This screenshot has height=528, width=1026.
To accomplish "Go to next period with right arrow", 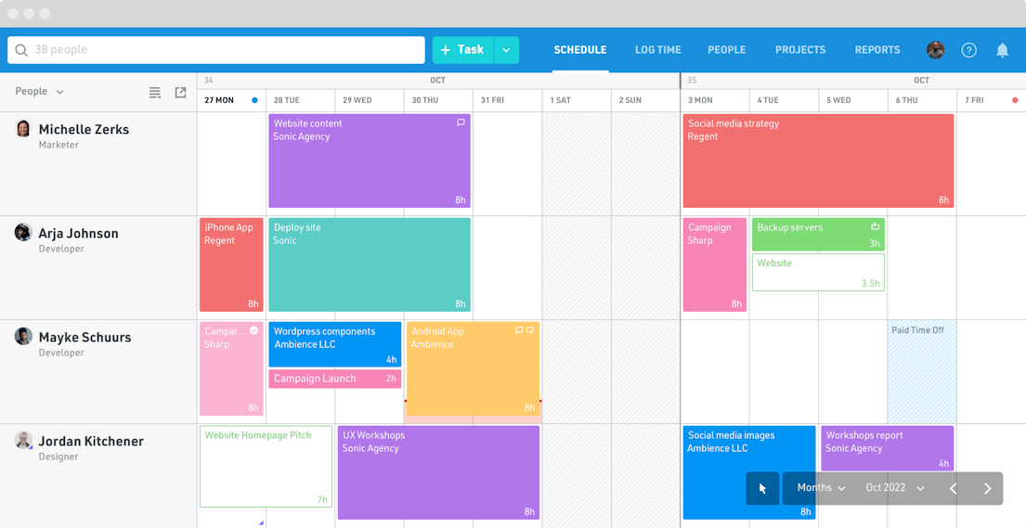I will [x=987, y=488].
